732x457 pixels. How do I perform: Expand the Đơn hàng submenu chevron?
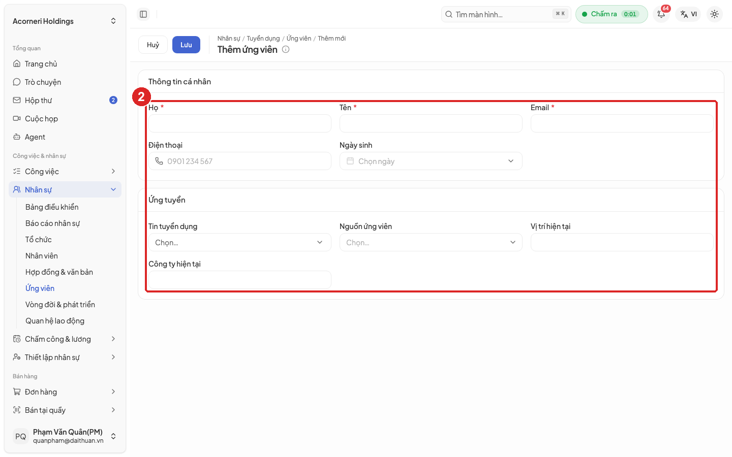(x=113, y=391)
